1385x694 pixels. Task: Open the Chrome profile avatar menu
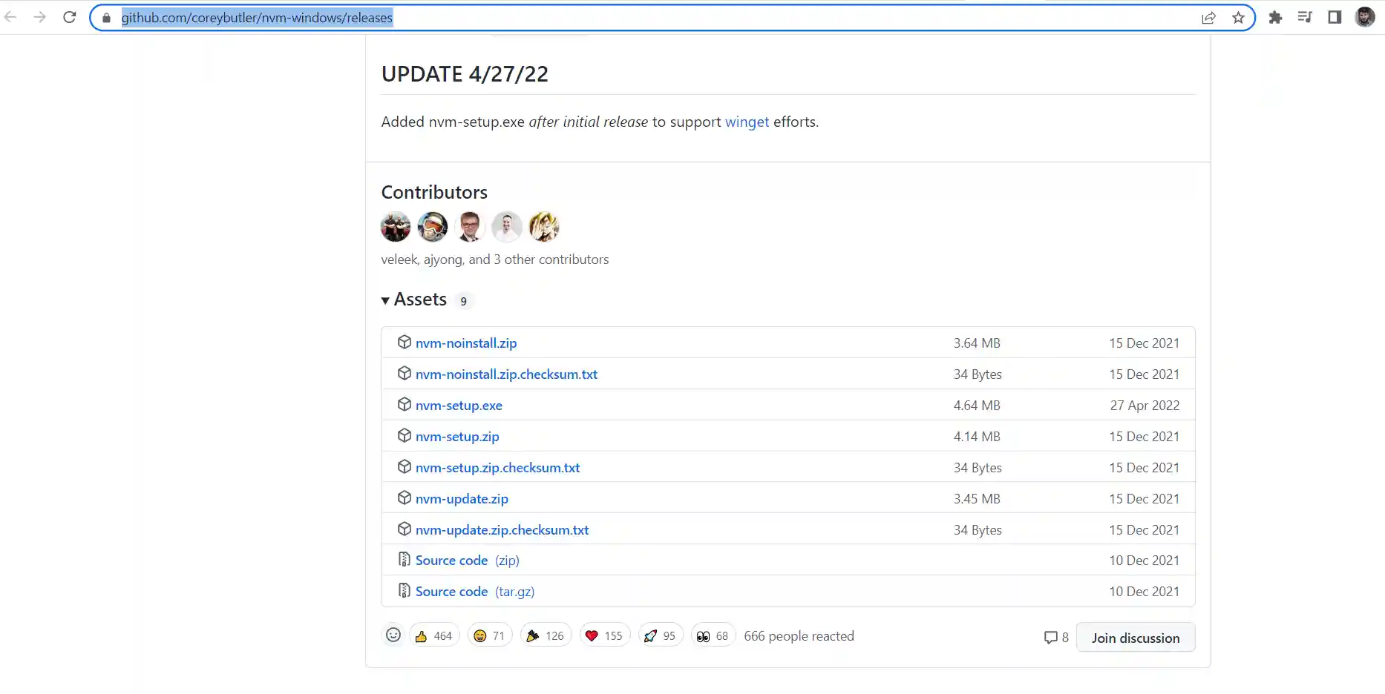pos(1365,17)
